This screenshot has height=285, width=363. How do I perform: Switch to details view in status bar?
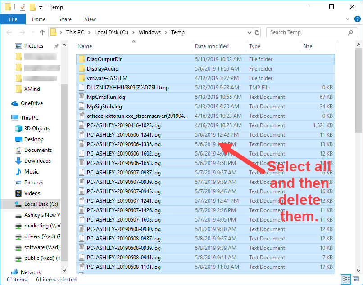tap(345, 280)
